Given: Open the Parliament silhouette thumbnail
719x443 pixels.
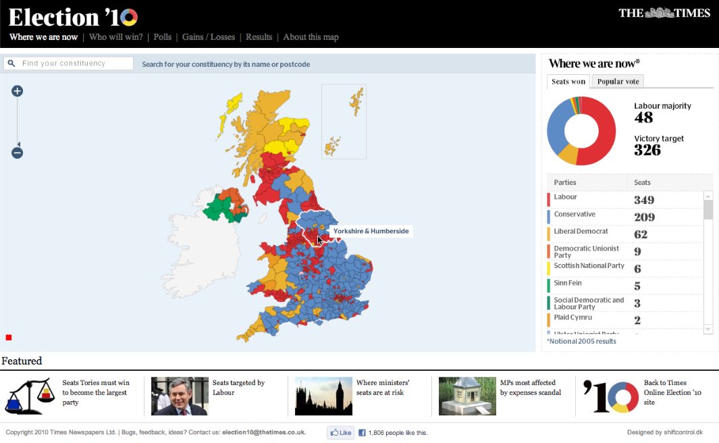Looking at the screenshot, I should 324,396.
